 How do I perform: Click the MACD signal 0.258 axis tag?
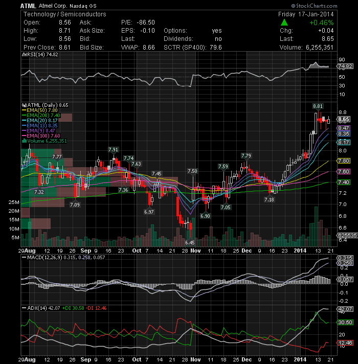point(345,263)
